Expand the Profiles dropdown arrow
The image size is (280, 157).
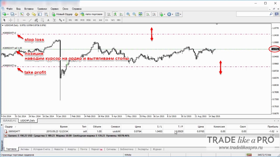pos(16,14)
